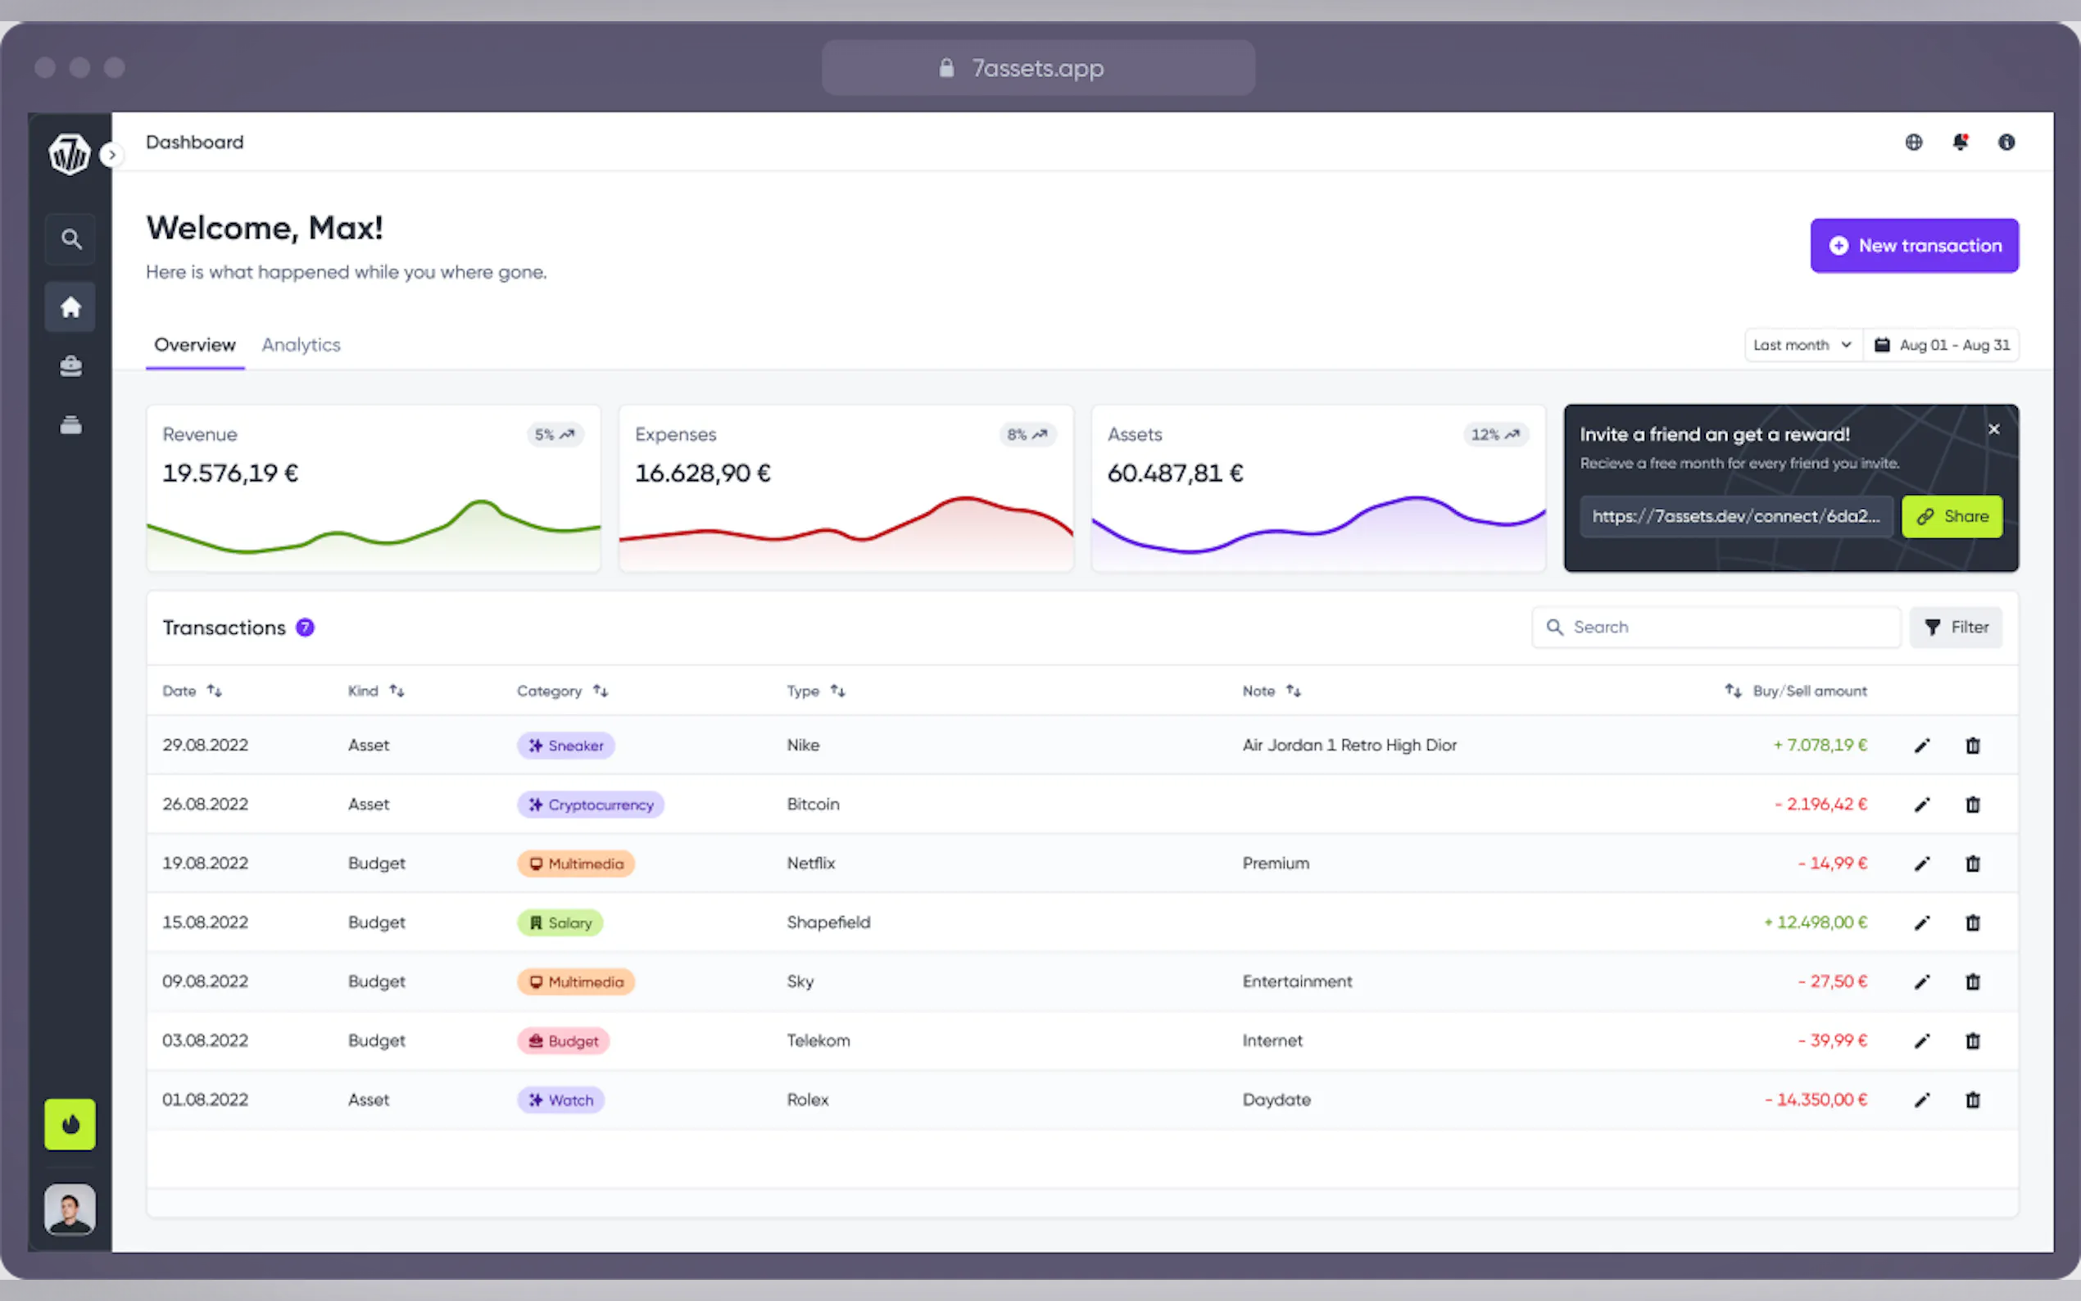Image resolution: width=2081 pixels, height=1301 pixels.
Task: Click the New transaction button
Action: 1914,246
